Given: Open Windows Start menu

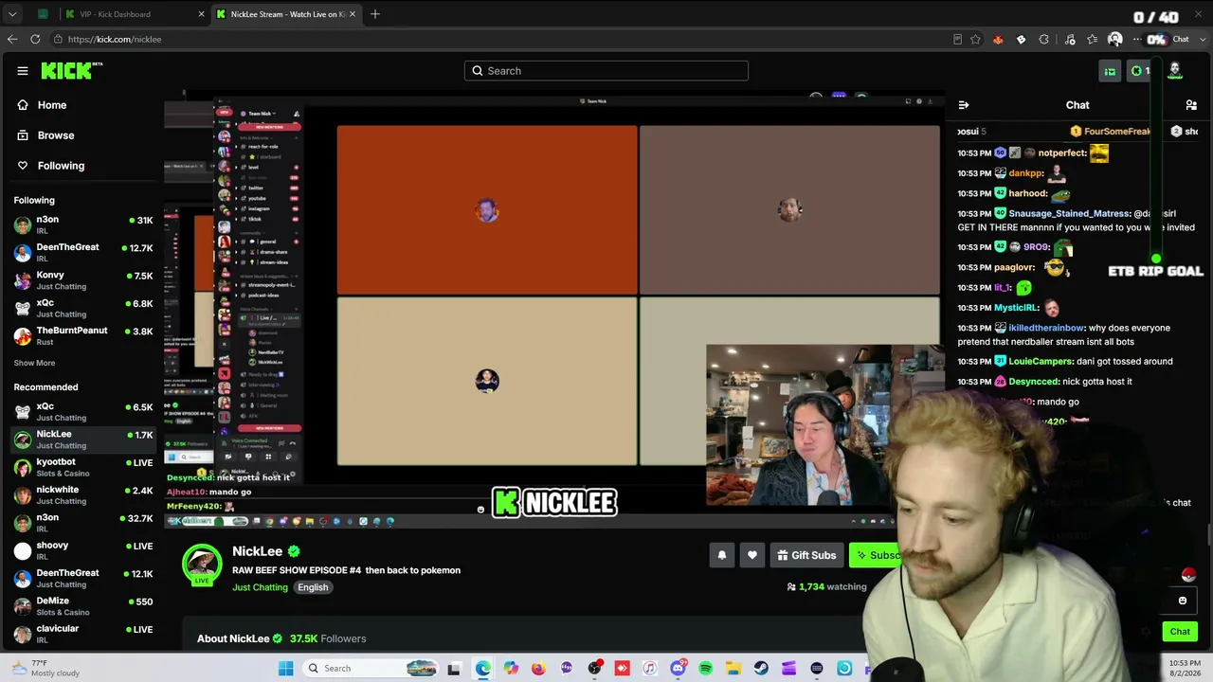Looking at the screenshot, I should (x=286, y=669).
